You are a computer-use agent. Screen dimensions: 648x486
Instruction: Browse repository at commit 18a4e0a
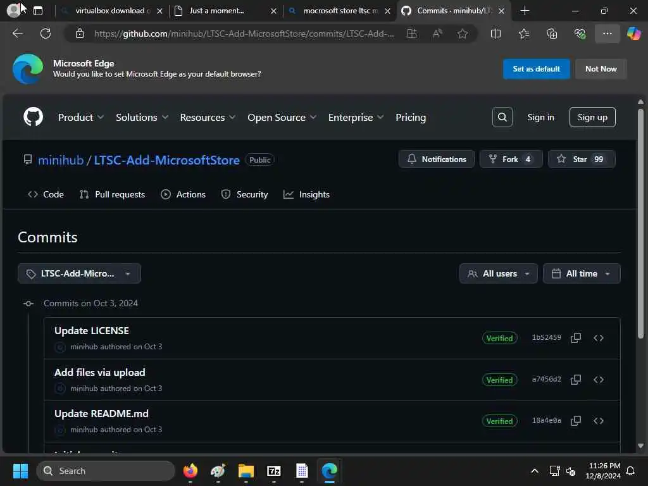click(x=599, y=421)
